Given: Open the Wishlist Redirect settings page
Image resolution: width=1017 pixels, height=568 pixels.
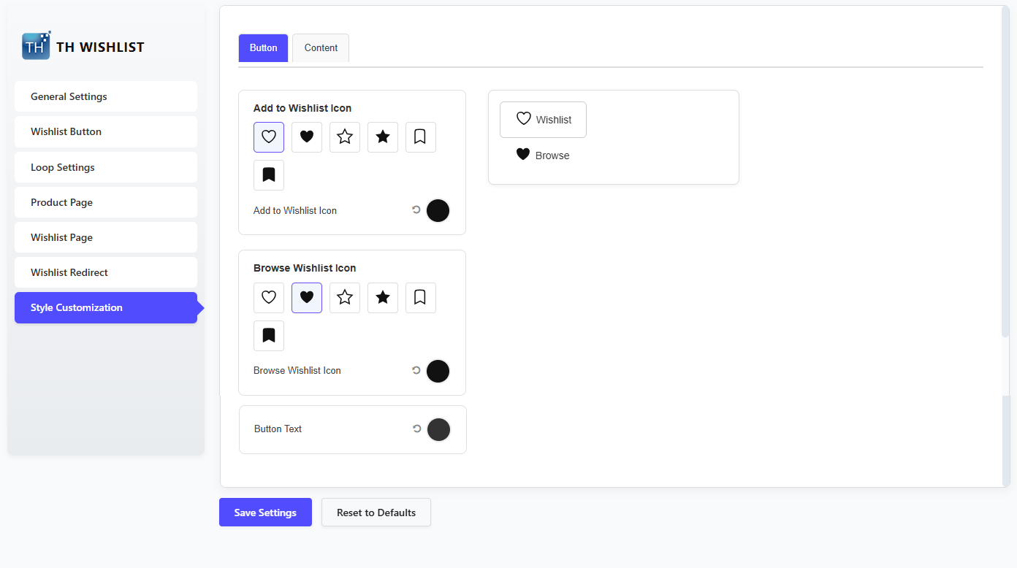Looking at the screenshot, I should [106, 272].
